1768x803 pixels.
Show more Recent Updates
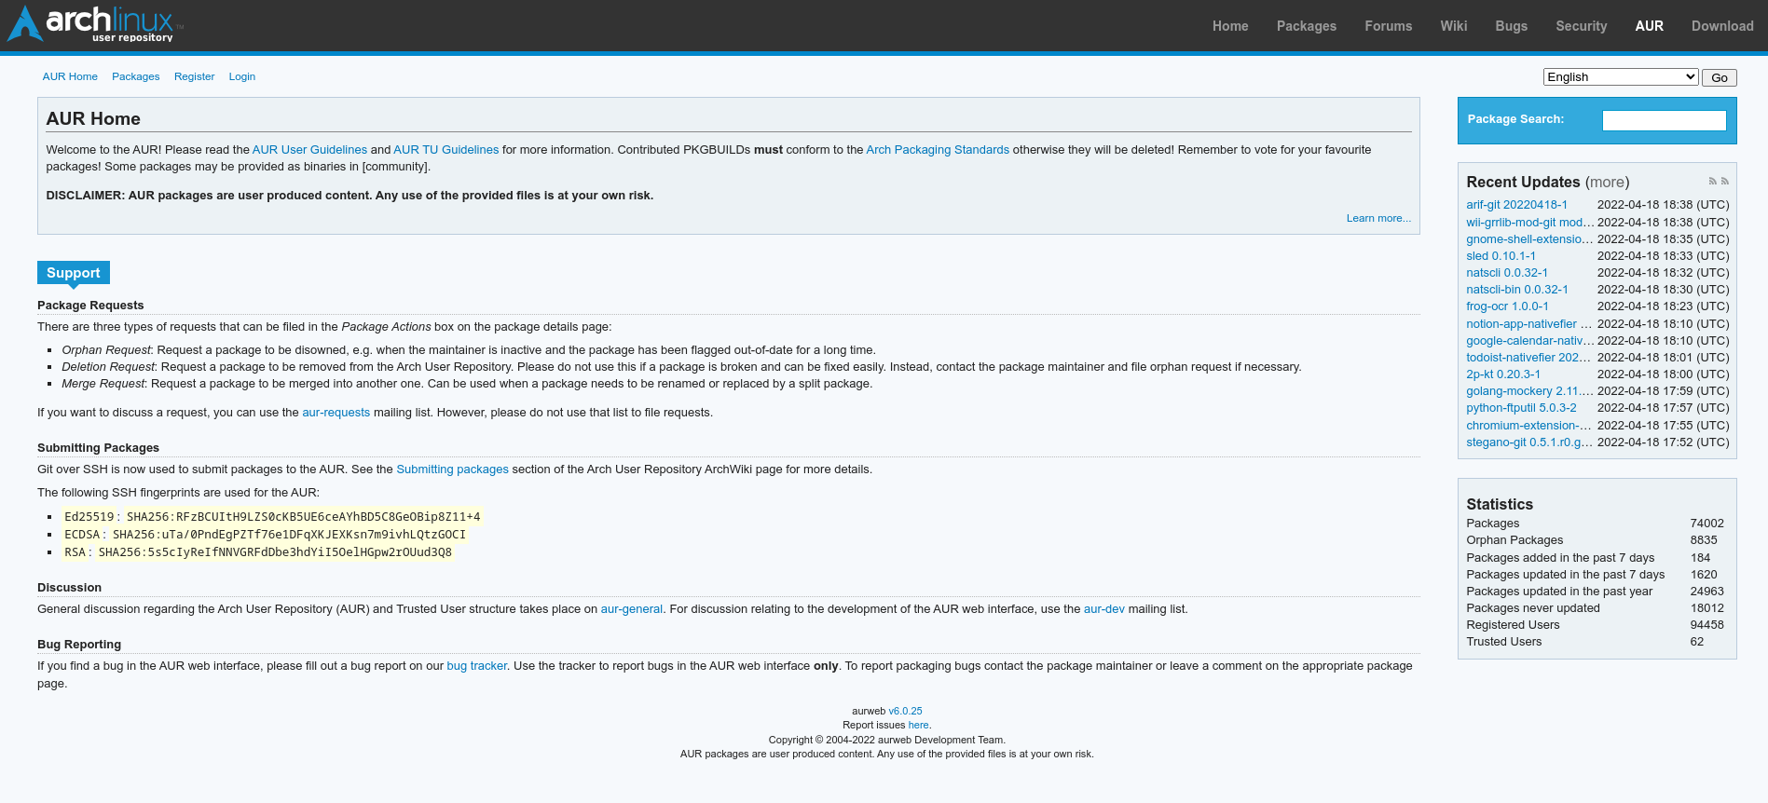1607,183
